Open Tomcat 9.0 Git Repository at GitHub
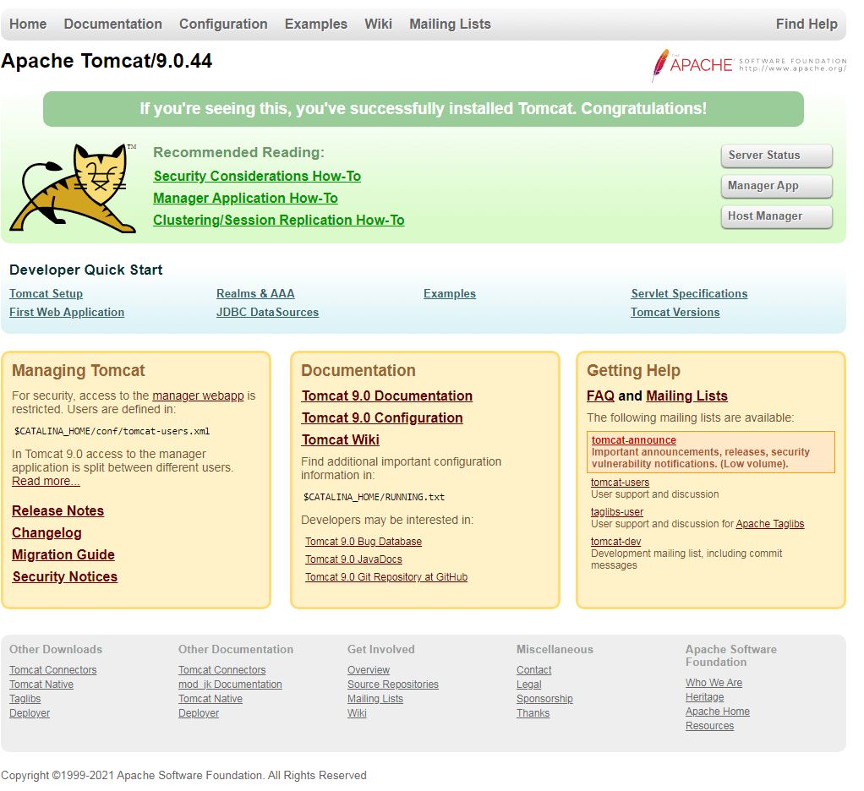The height and width of the screenshot is (791, 864). tap(386, 576)
